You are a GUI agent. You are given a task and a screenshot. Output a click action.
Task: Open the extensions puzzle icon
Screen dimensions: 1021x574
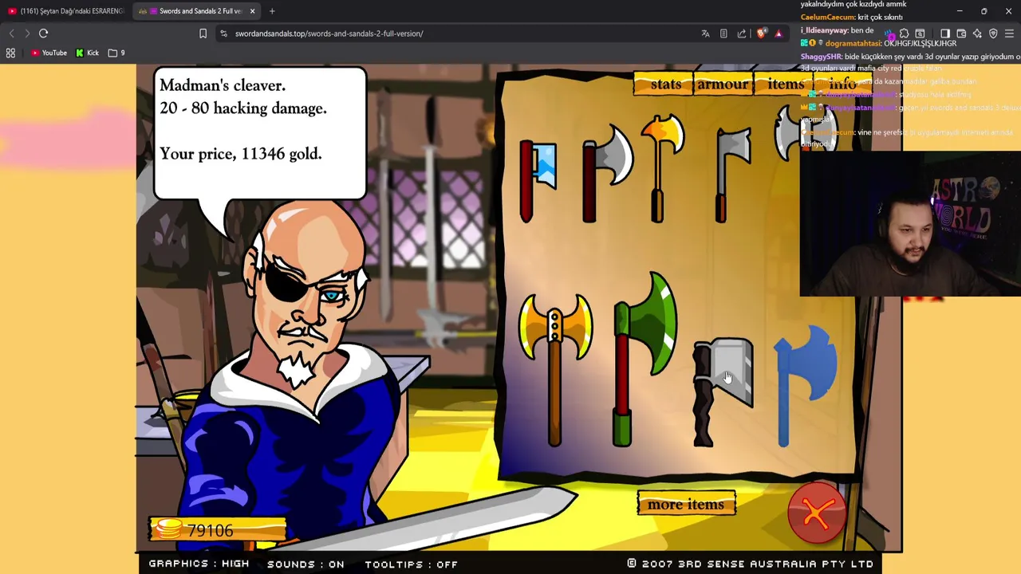[x=904, y=33]
